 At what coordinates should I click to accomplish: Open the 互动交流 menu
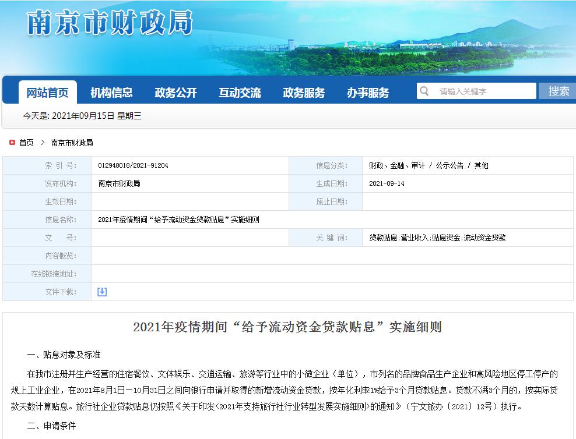click(239, 91)
